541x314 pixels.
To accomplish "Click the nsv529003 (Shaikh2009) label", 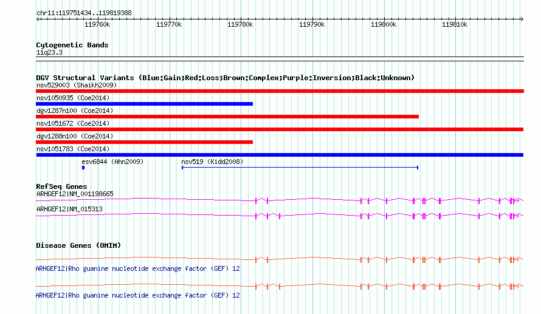I will pyautogui.click(x=77, y=85).
